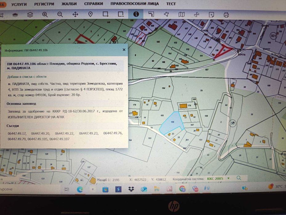Choose the add rectangle selection tool
Image resolution: width=286 pixels, height=215 pixels.
point(106,14)
